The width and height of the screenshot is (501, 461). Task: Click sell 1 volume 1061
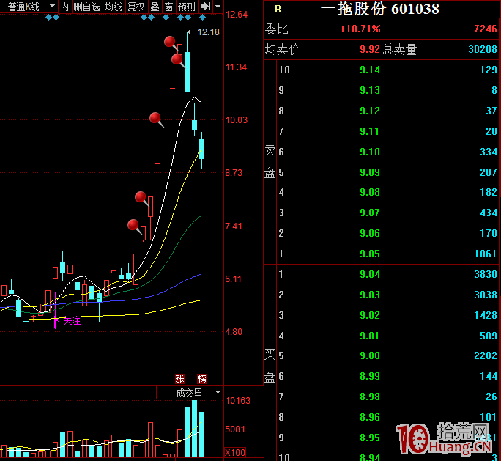486,254
